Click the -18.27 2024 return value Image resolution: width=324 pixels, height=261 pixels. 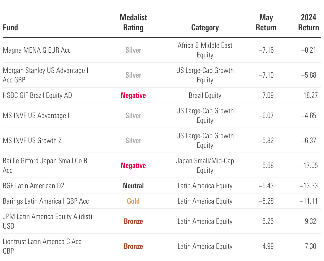309,95
